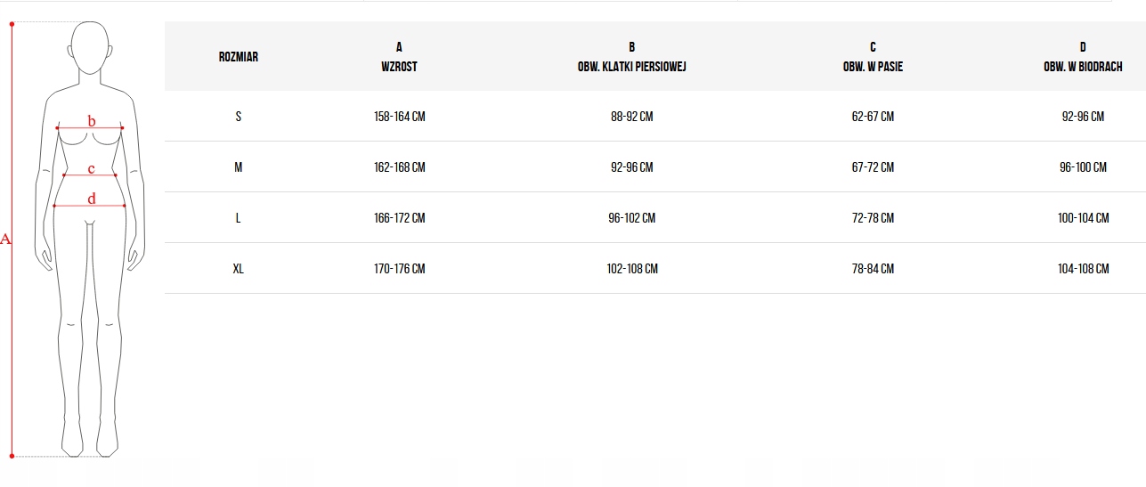Click the red letter b chest marker
This screenshot has width=1146, height=487.
coord(92,121)
